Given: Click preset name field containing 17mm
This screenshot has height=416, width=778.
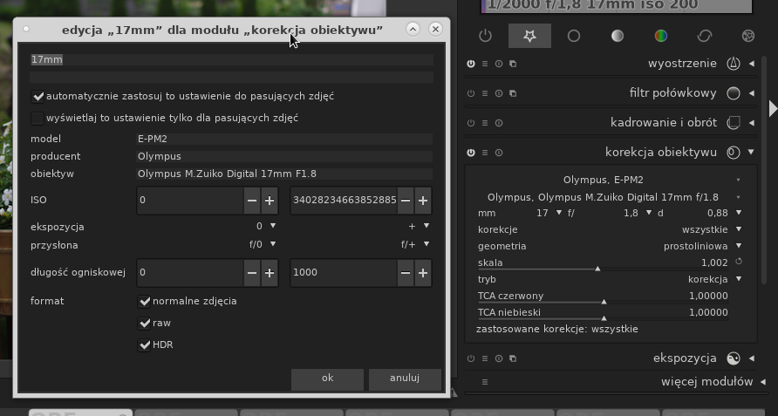Looking at the screenshot, I should point(232,59).
